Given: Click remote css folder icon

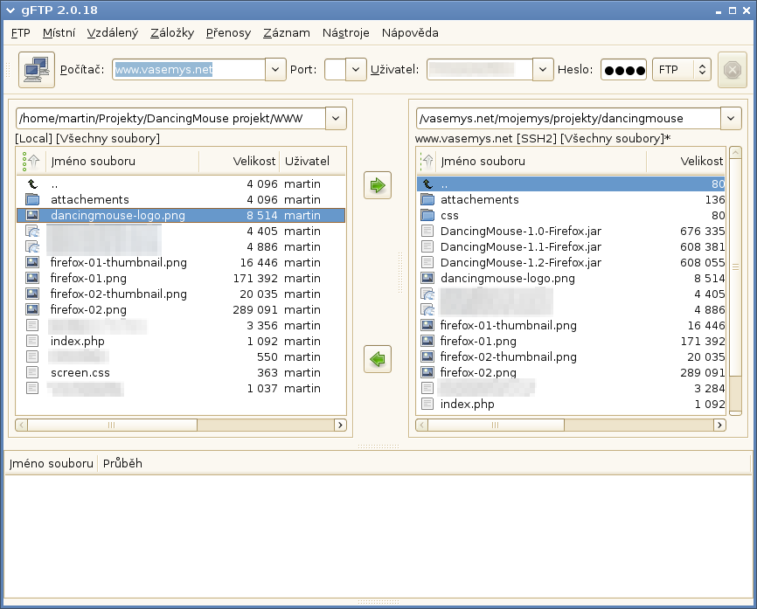Looking at the screenshot, I should 427,215.
